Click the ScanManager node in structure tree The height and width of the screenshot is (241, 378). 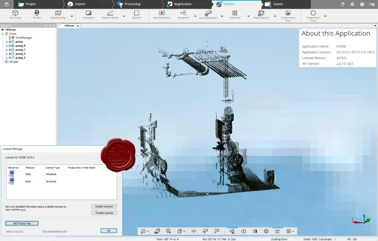click(x=23, y=38)
